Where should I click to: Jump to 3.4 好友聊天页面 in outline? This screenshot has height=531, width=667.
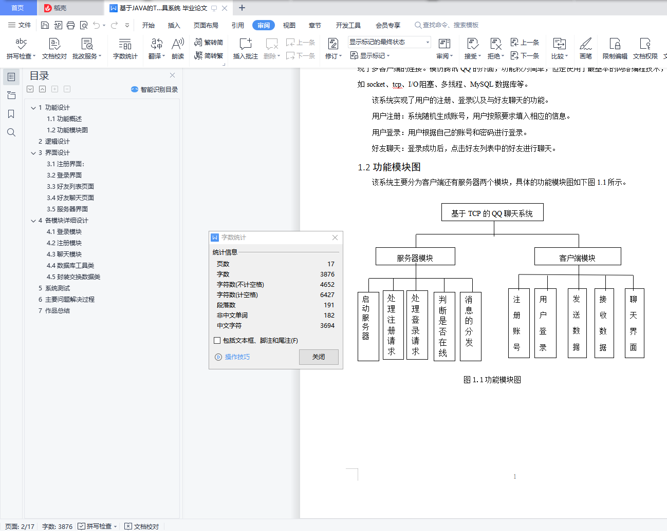[x=70, y=198]
